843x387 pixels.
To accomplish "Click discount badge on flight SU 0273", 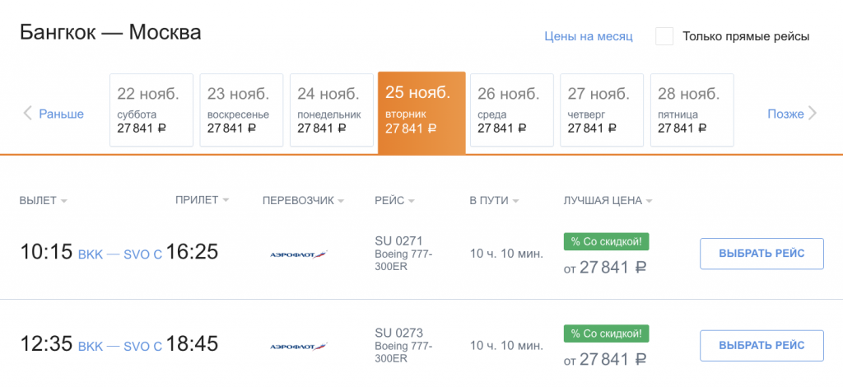I will coord(606,333).
